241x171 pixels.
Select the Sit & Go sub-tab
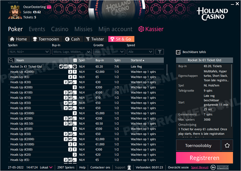[x=121, y=39]
